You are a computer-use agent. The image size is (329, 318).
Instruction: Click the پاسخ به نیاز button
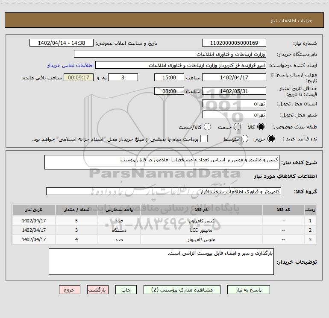248,290
